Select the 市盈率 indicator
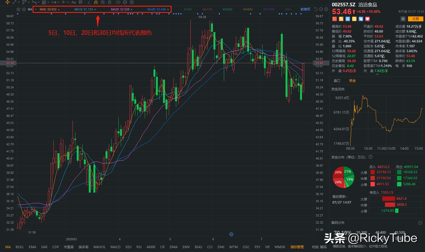425x252 pixels. [69, 247]
